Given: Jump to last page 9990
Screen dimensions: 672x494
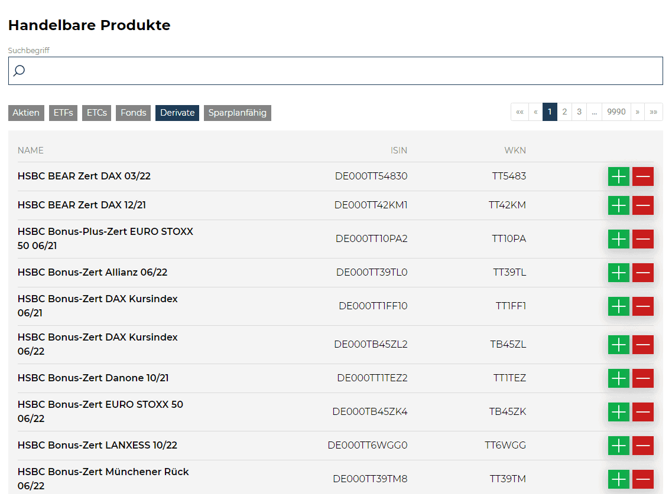Looking at the screenshot, I should click(x=616, y=112).
